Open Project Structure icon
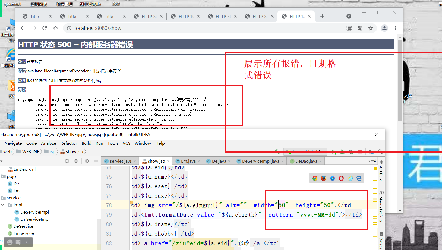442x250 pixels. (x=371, y=152)
